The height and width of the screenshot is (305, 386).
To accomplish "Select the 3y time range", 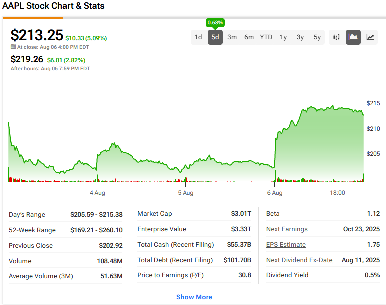I will pos(300,37).
